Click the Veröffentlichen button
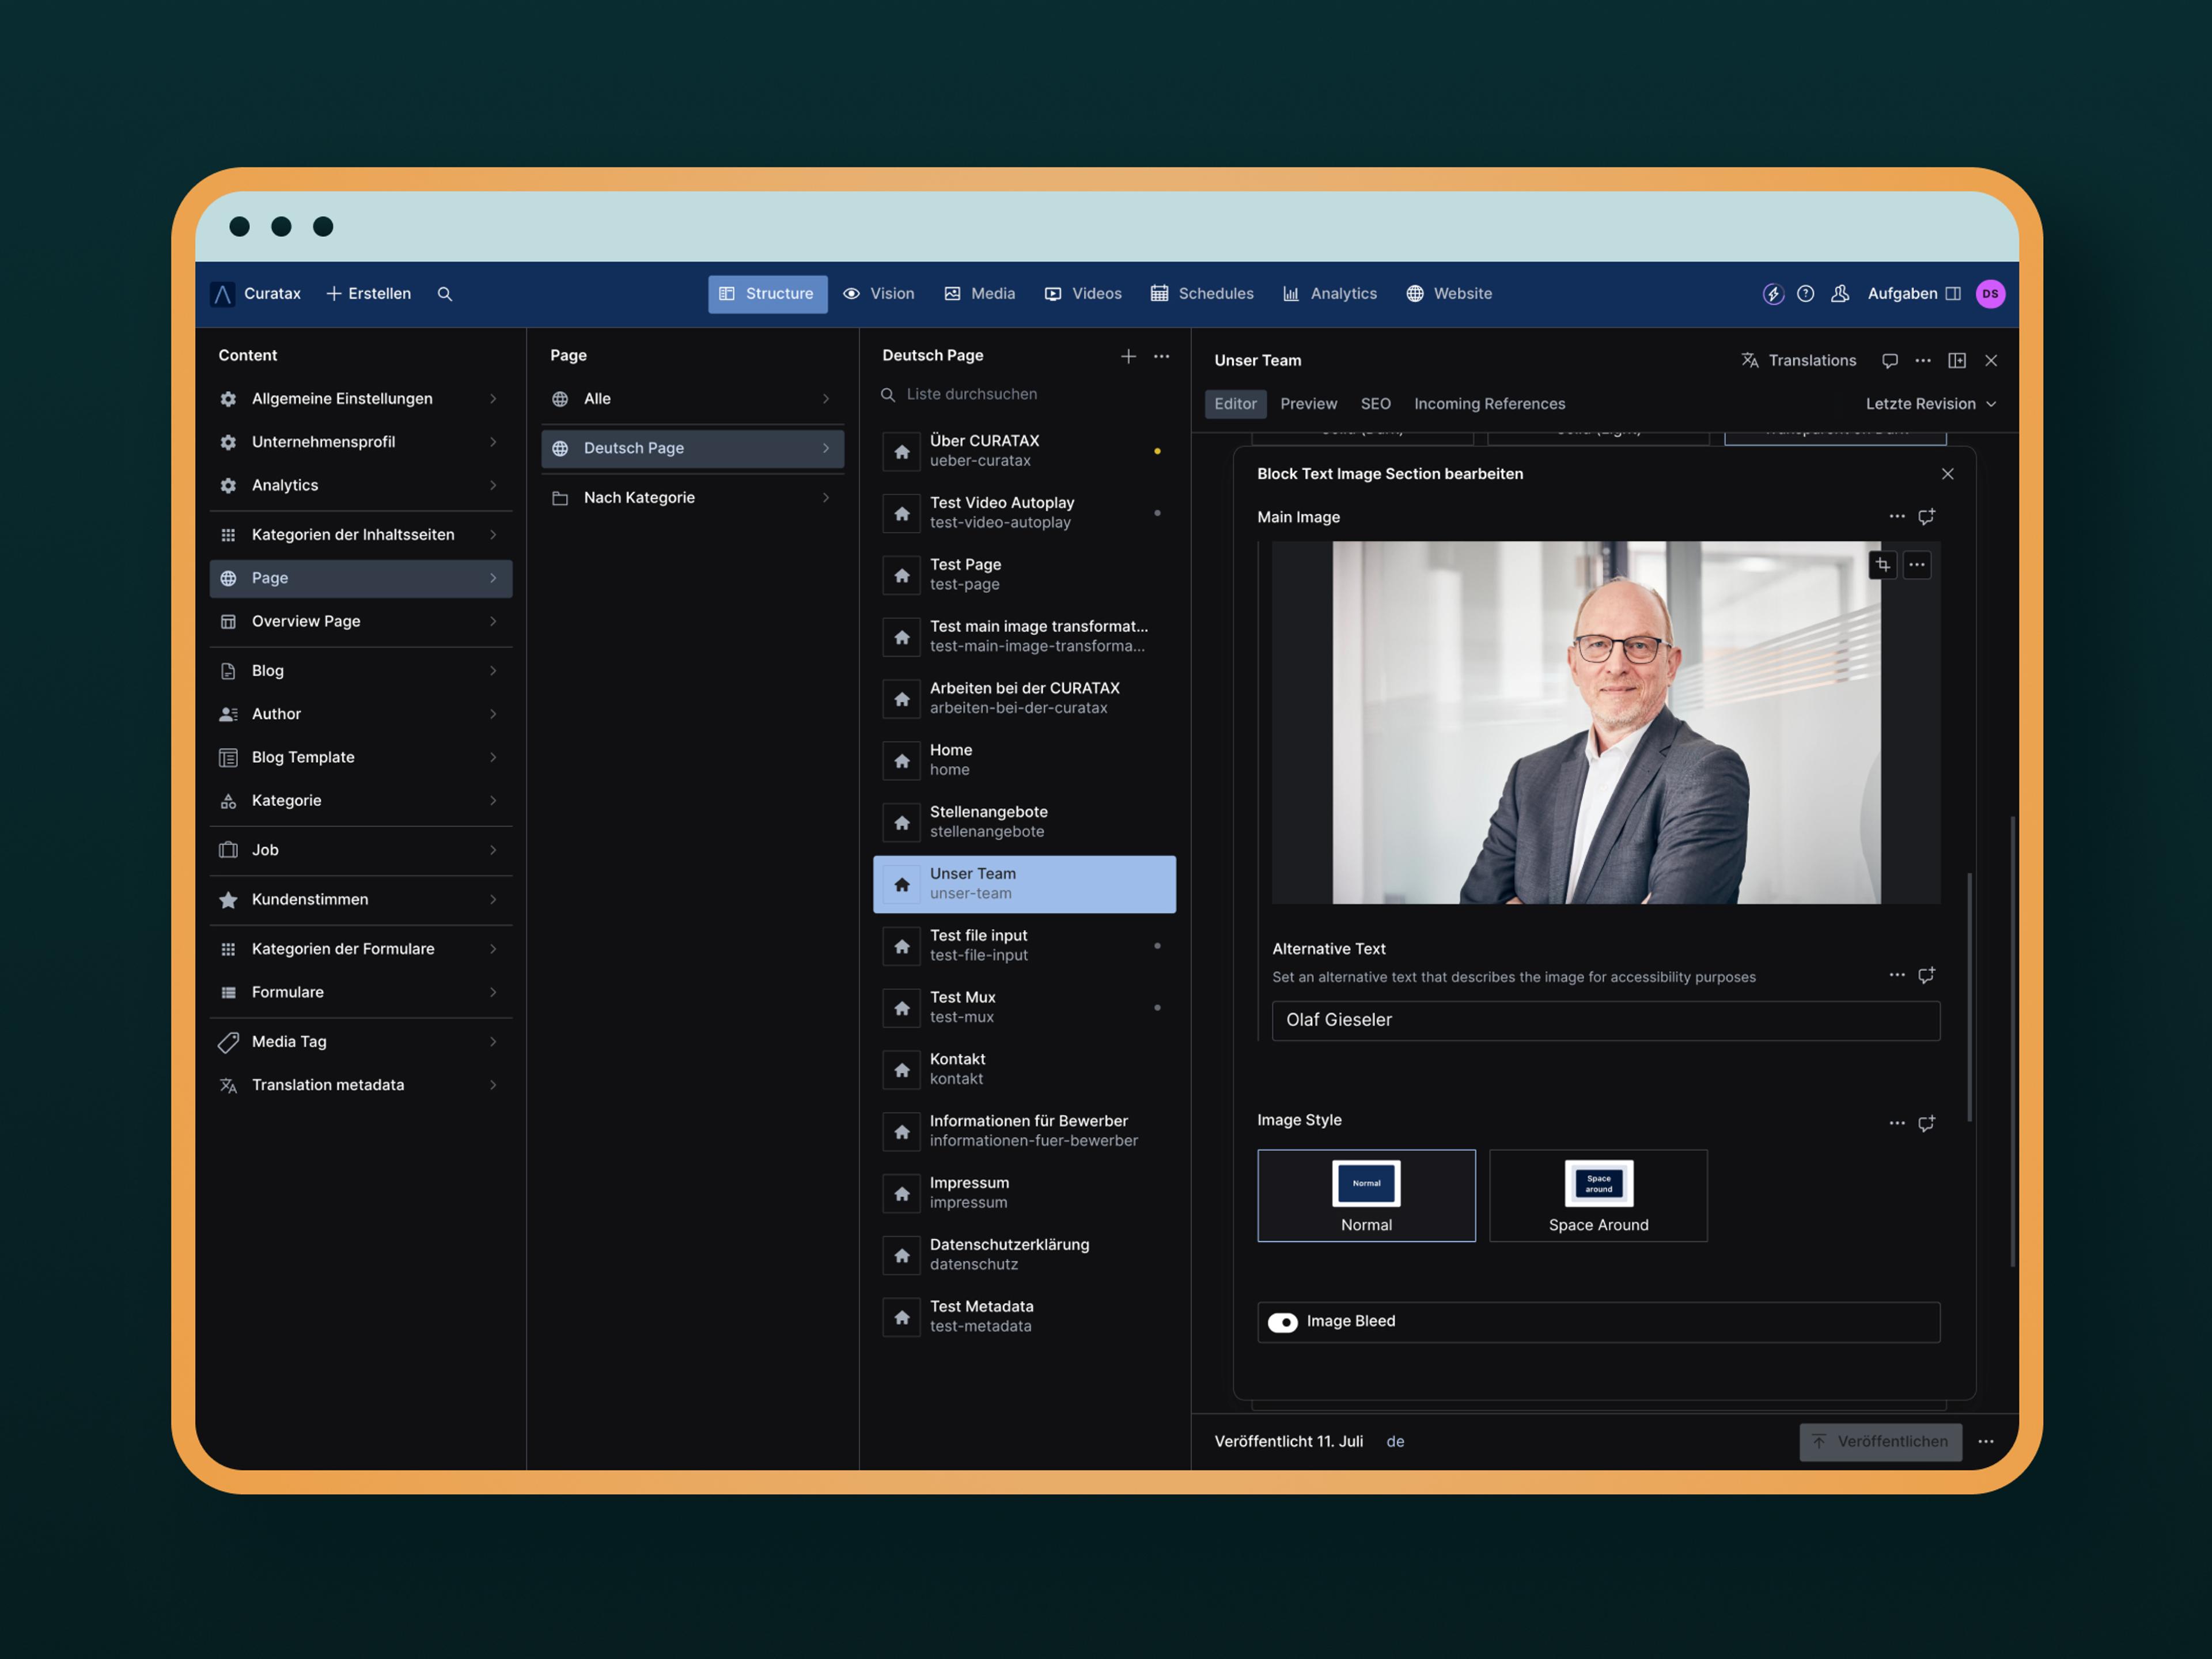 point(1880,1441)
